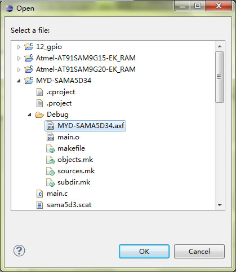This screenshot has width=236, height=272.
Task: Select the objects.mk file
Action: point(75,160)
